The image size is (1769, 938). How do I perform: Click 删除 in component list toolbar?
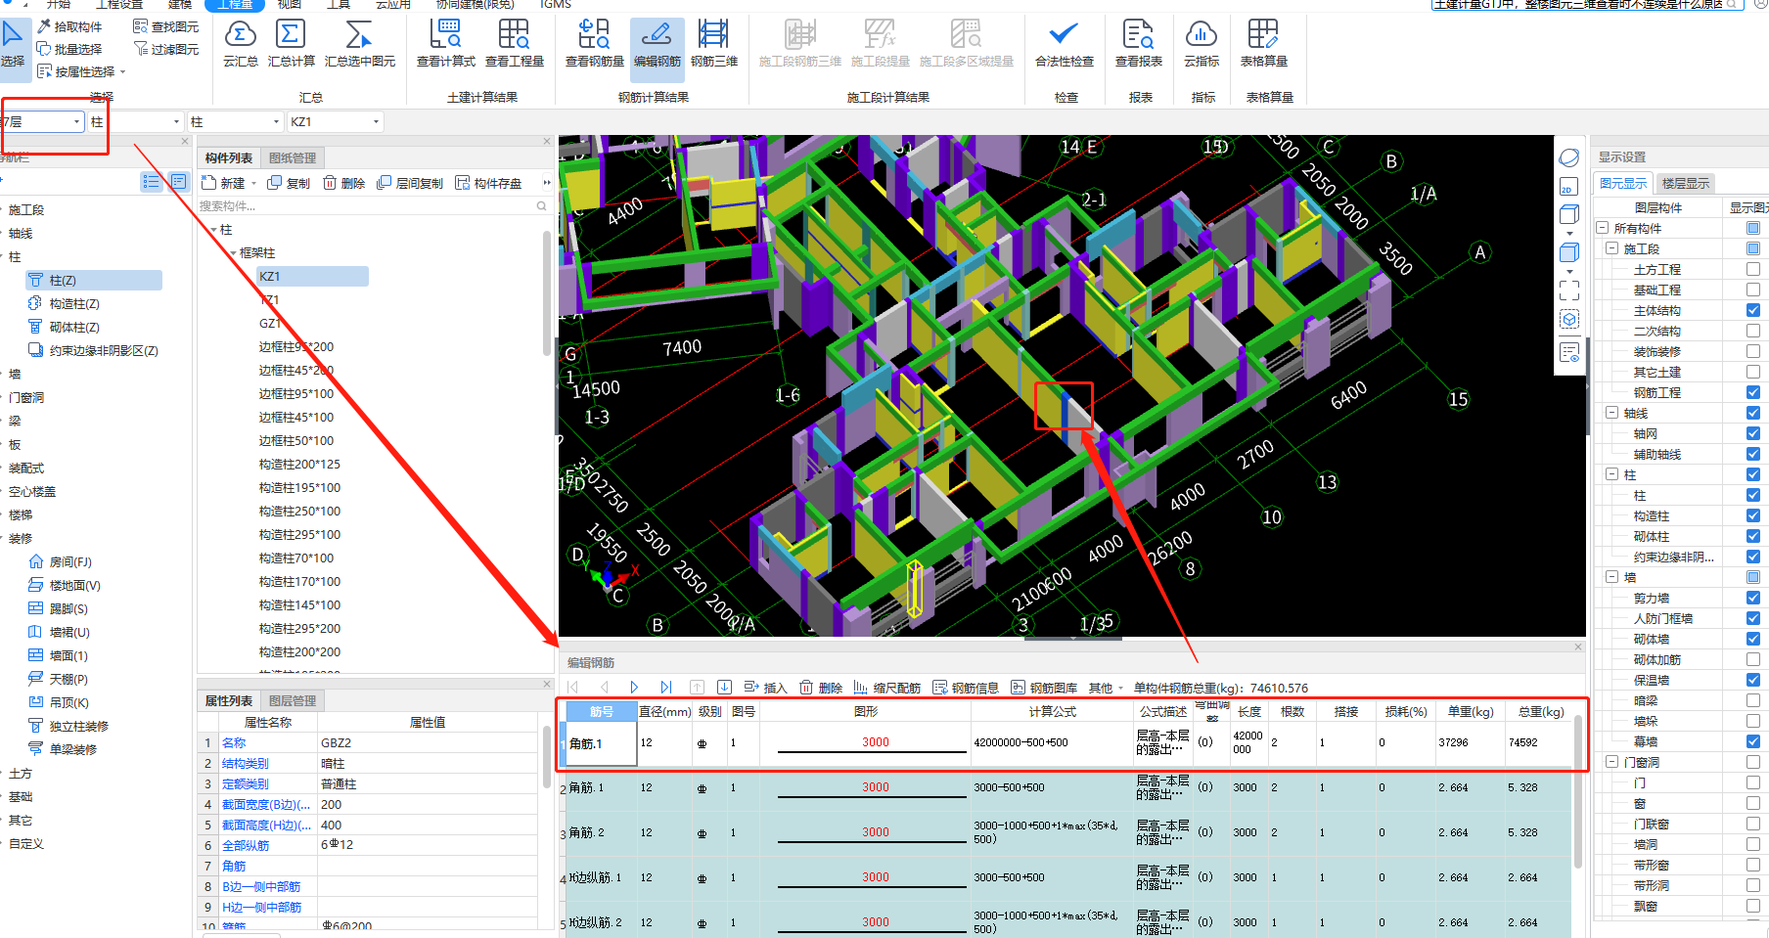pyautogui.click(x=344, y=183)
